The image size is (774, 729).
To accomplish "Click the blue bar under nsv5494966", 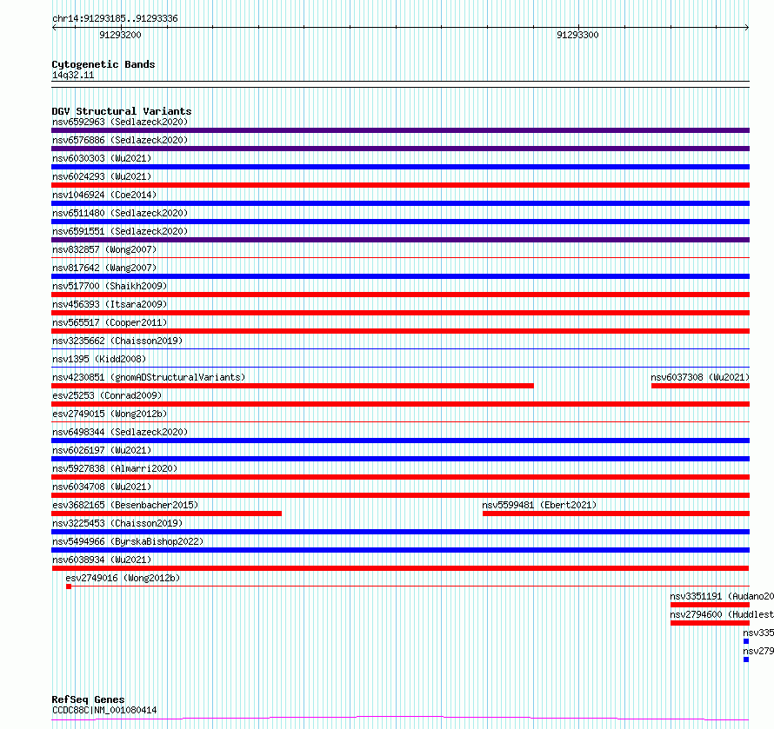I will point(400,550).
